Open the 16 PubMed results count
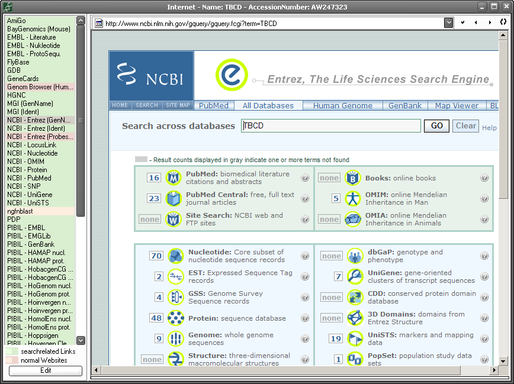The image size is (514, 384). coord(154,178)
